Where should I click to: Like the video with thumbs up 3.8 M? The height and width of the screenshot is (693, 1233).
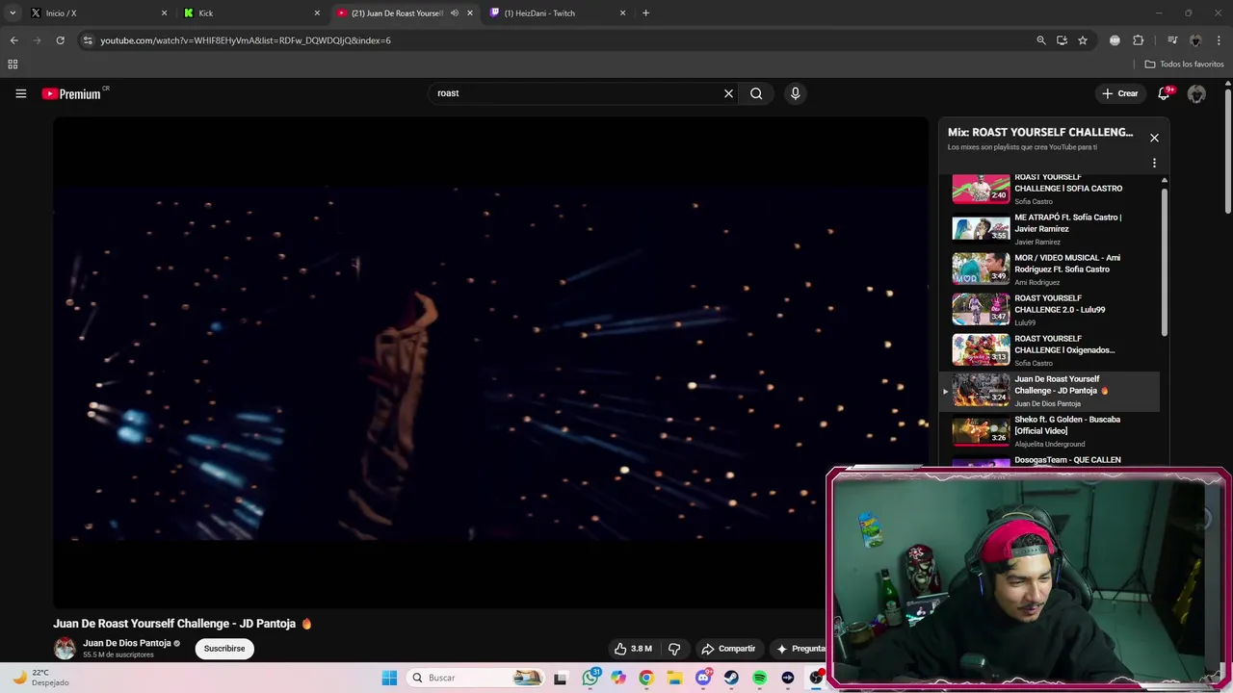click(634, 649)
